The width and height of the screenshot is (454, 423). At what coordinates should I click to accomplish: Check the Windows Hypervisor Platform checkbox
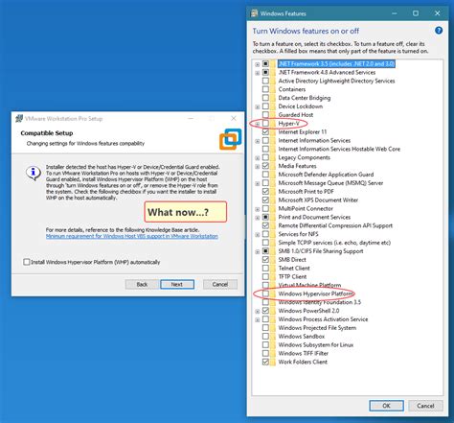265,294
